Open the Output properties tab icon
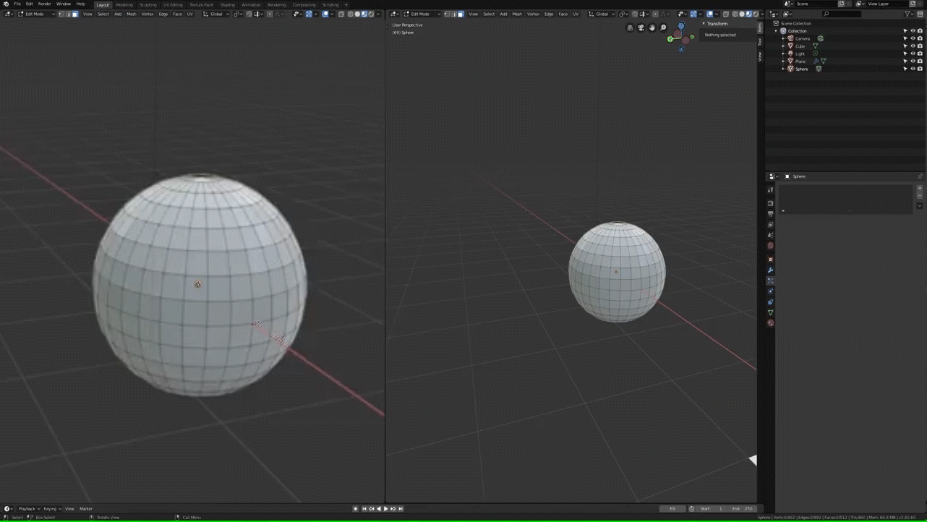This screenshot has height=522, width=927. tap(770, 214)
